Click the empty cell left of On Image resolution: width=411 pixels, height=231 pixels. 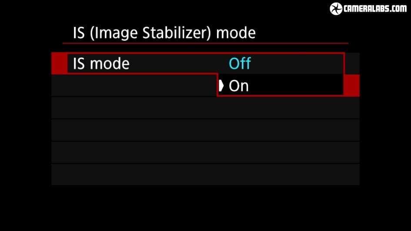click(134, 86)
